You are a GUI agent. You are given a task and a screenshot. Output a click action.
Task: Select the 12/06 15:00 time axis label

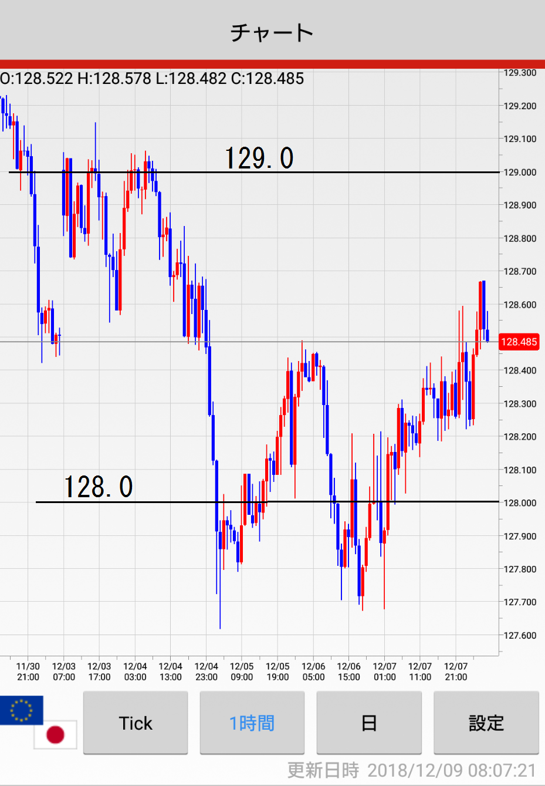(x=348, y=672)
